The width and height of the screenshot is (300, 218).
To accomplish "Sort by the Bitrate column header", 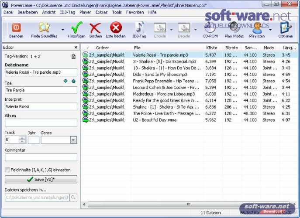I will pos(231,48).
